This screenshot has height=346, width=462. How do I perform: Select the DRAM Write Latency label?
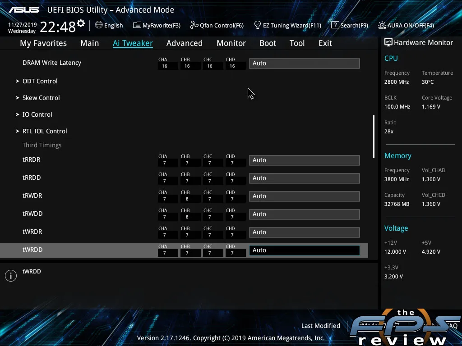pyautogui.click(x=52, y=63)
